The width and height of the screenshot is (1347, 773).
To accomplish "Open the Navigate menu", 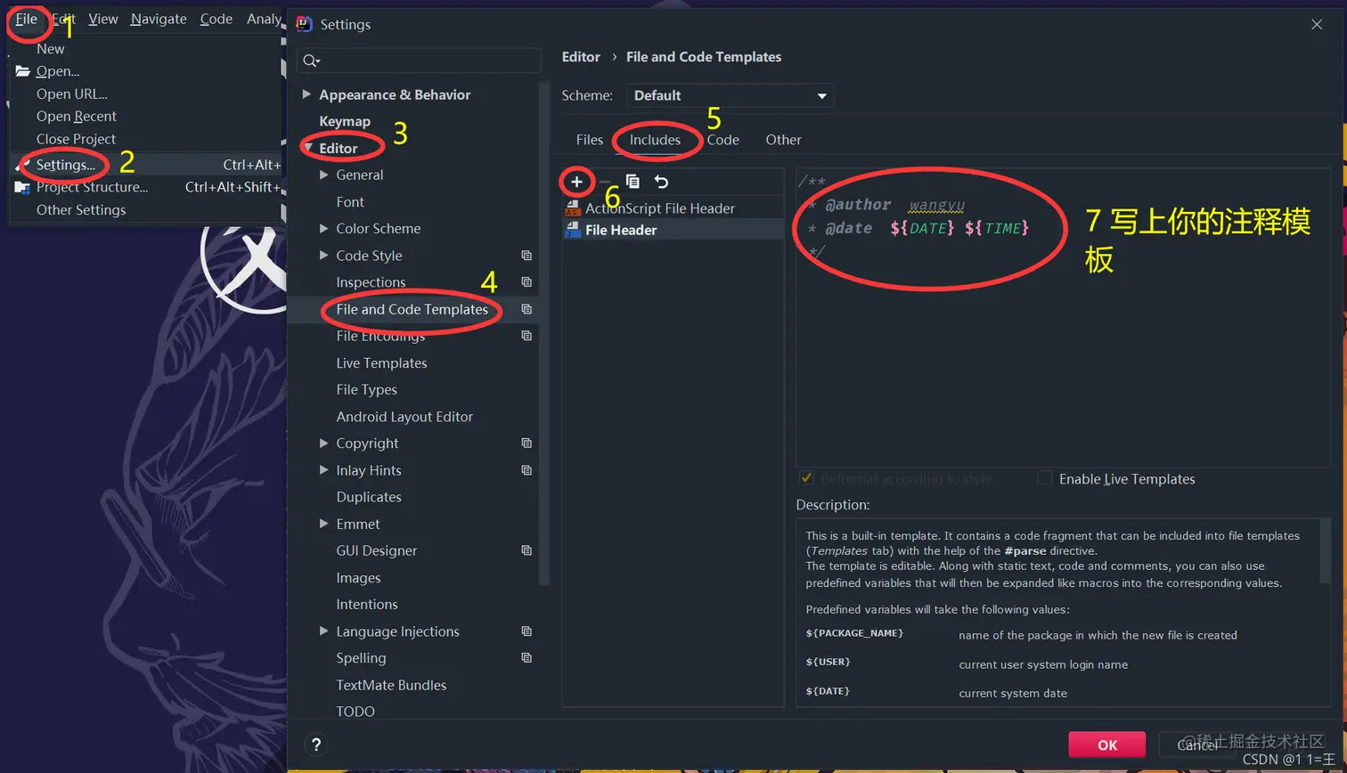I will pyautogui.click(x=159, y=19).
